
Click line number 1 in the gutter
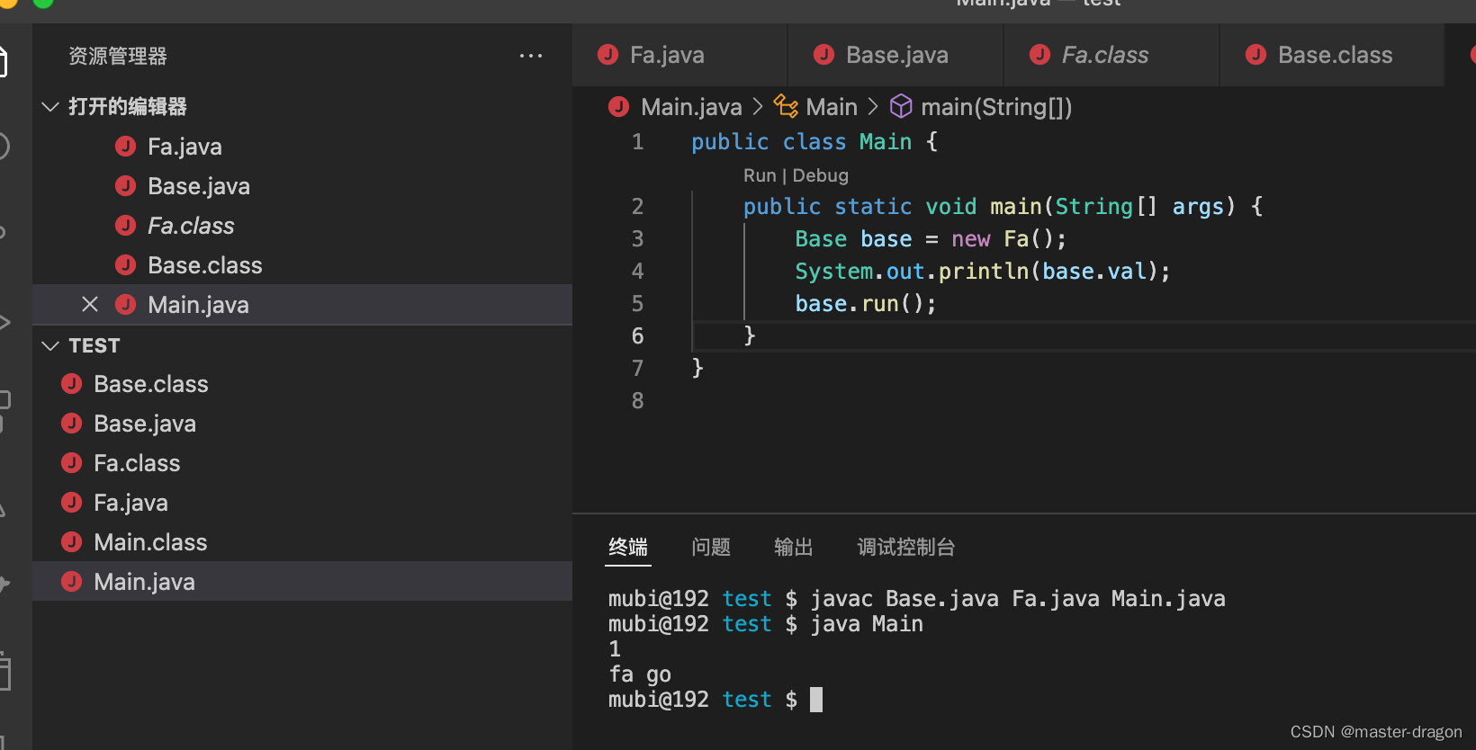(x=637, y=141)
